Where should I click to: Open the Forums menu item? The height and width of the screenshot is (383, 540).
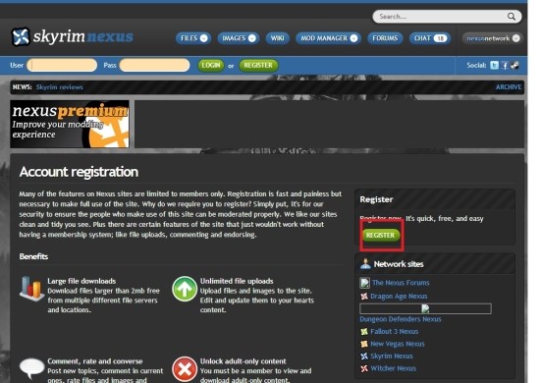(x=385, y=38)
